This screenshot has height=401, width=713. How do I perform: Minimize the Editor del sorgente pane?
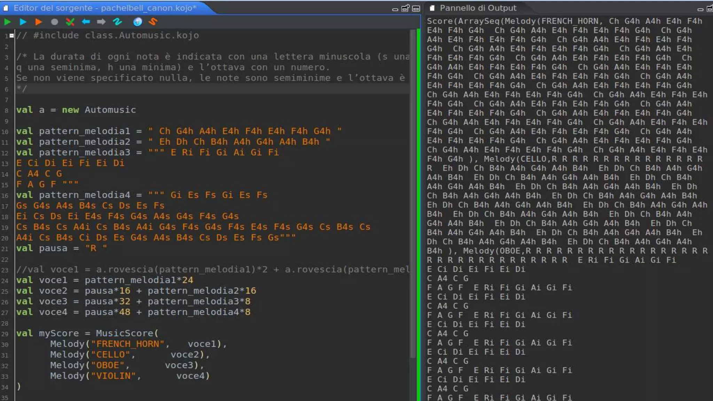pyautogui.click(x=395, y=9)
